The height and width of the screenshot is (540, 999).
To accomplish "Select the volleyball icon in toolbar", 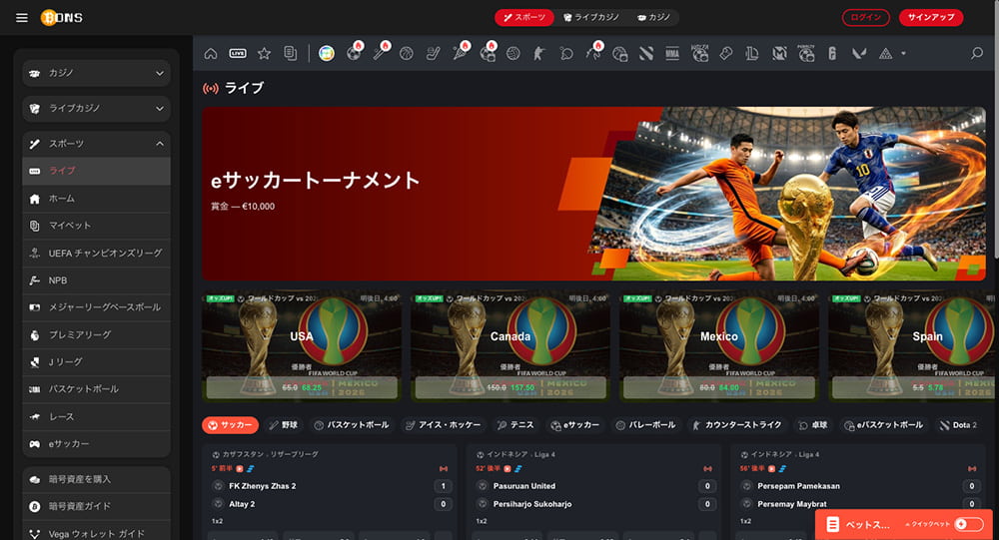I will [x=512, y=54].
